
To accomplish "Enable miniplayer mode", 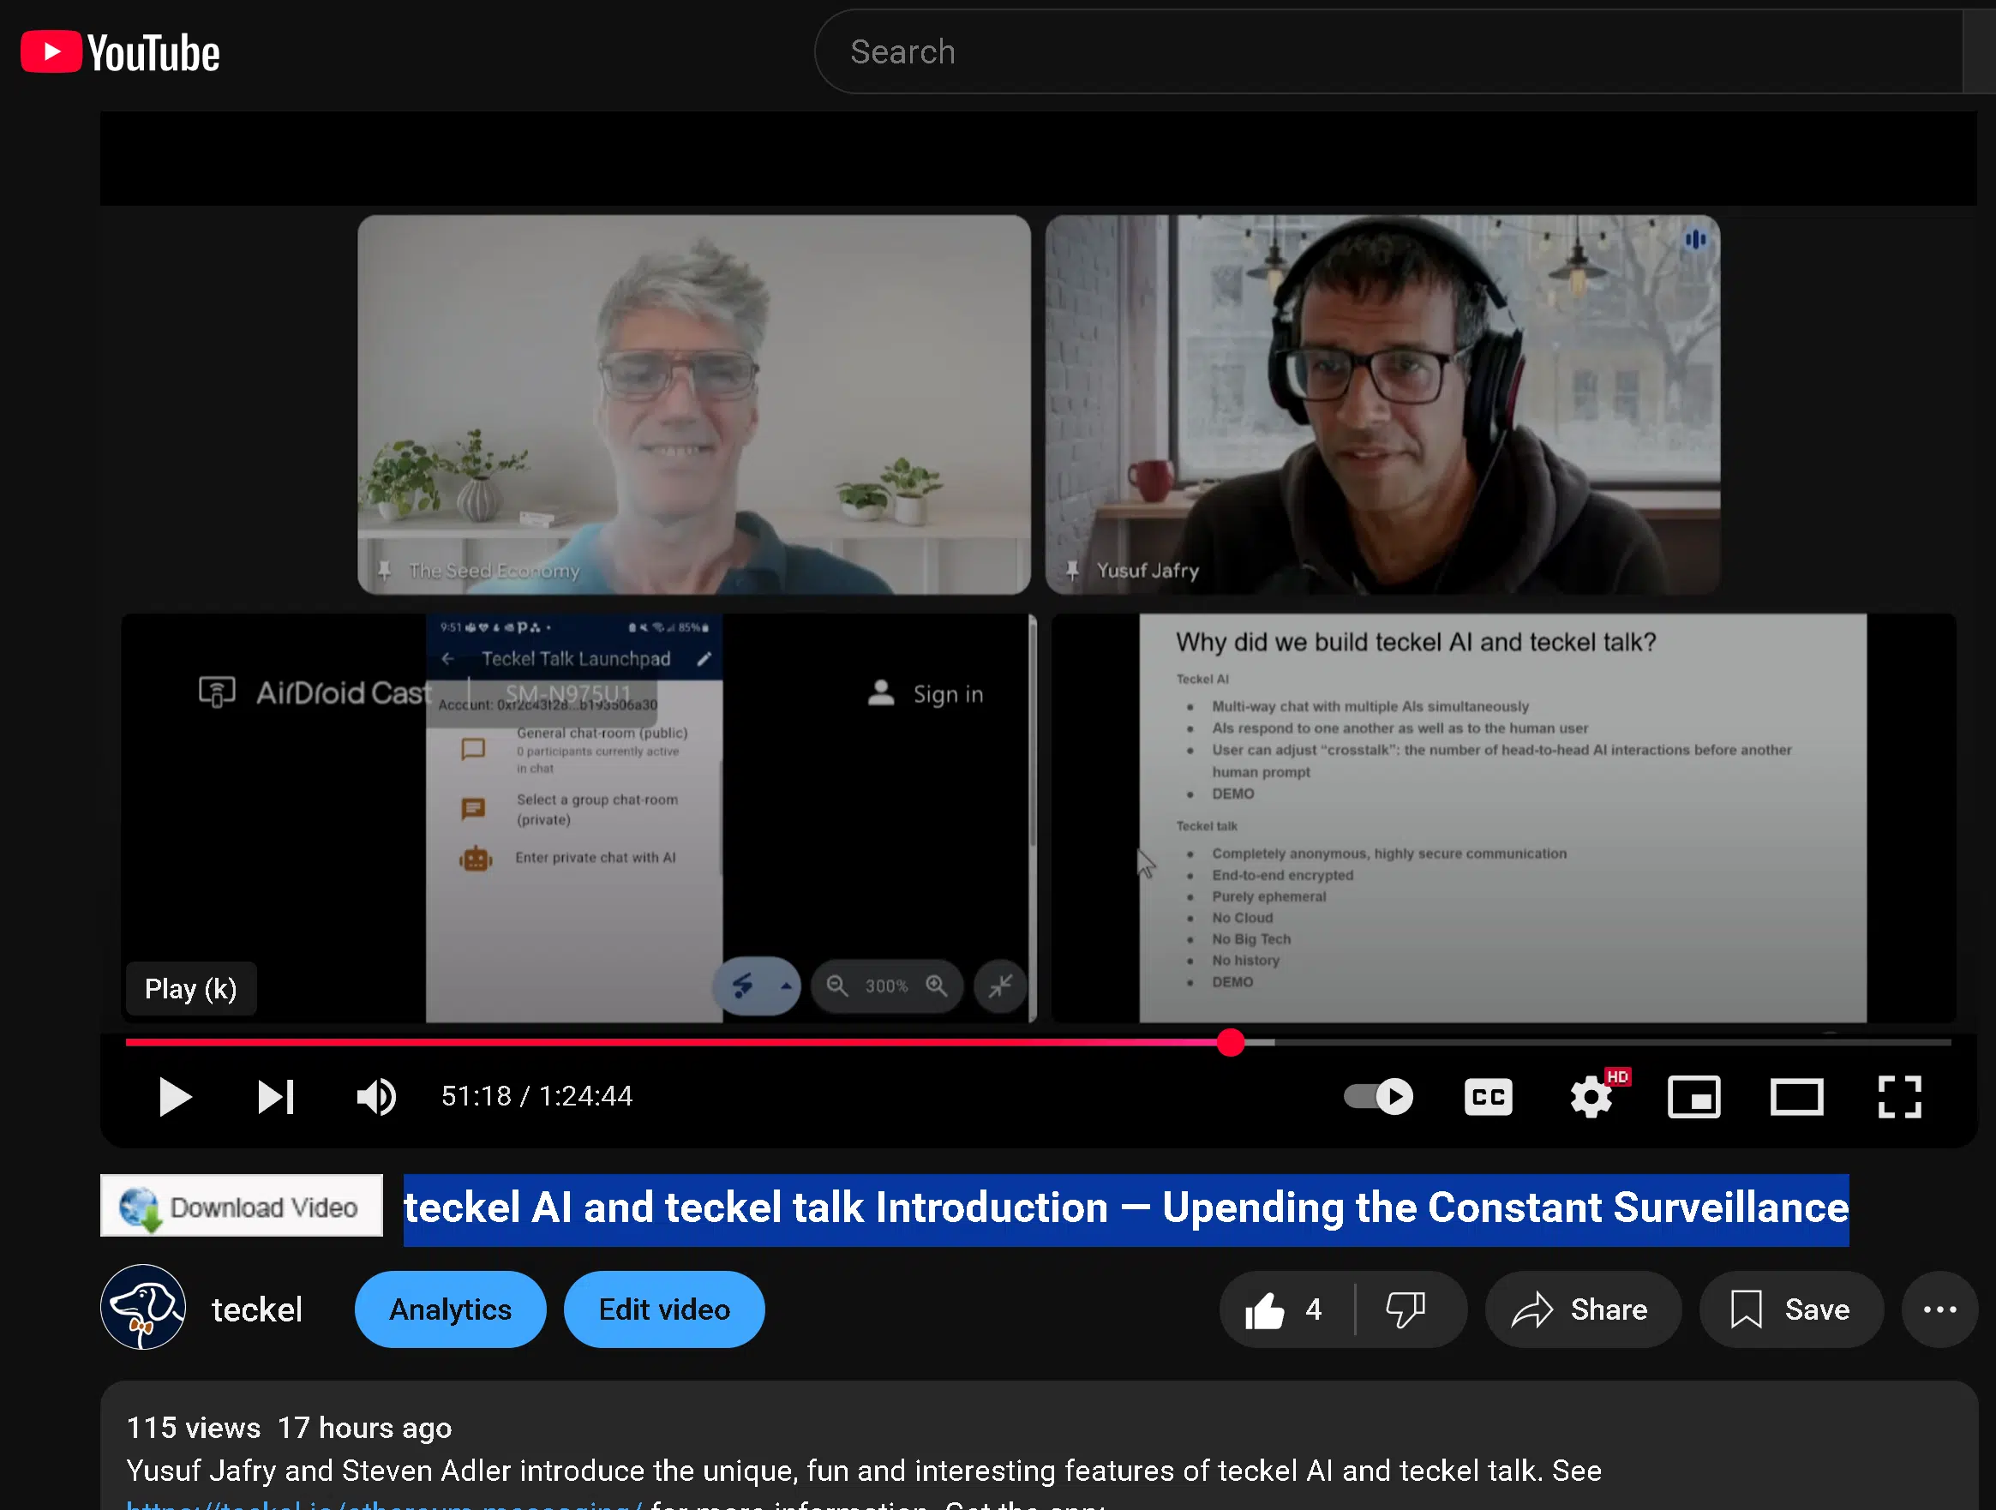I will click(1693, 1097).
